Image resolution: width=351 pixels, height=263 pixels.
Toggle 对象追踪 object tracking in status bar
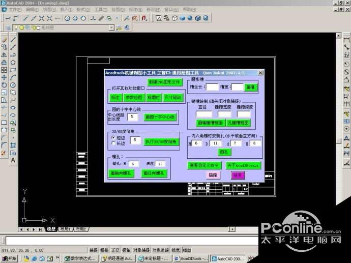pos(161,250)
